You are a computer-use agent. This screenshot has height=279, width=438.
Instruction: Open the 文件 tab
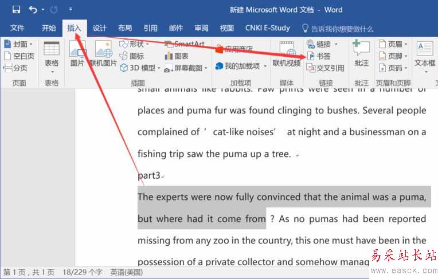pos(17,28)
